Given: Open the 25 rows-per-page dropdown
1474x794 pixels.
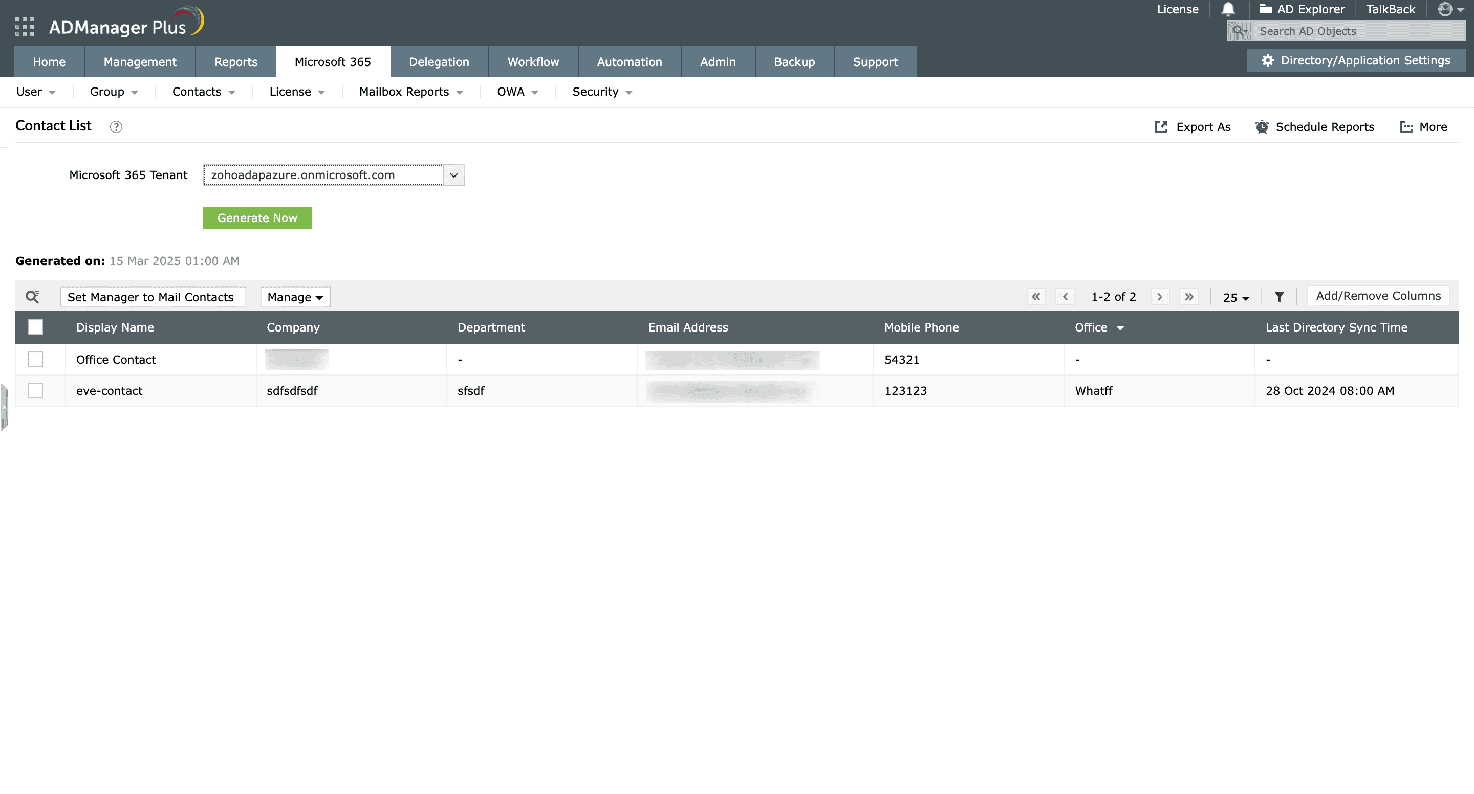Looking at the screenshot, I should 1236,297.
